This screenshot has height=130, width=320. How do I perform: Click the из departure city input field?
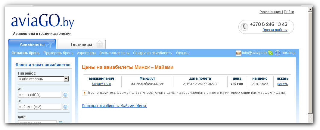pos(39,95)
